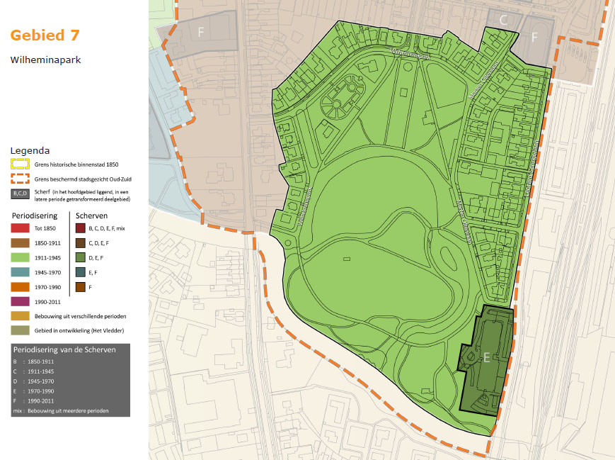Choose the teal 1945-1970 period swatch

pos(21,272)
